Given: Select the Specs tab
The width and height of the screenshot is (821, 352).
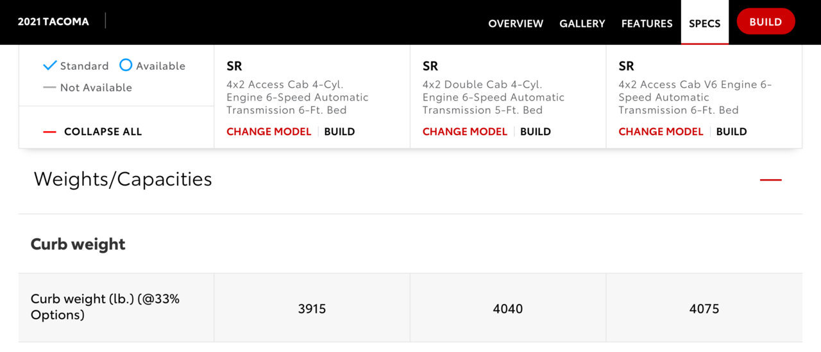Looking at the screenshot, I should (705, 23).
